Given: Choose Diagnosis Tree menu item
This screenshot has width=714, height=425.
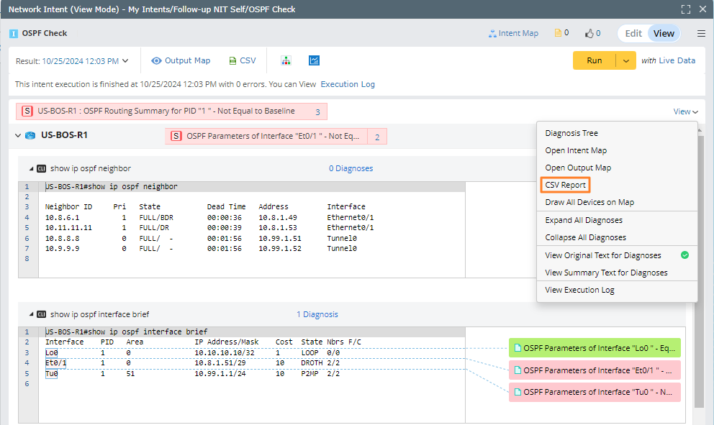Looking at the screenshot, I should pos(571,133).
